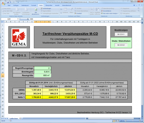Insert a new worksheet tab icon
The image size is (144, 123).
(20, 118)
